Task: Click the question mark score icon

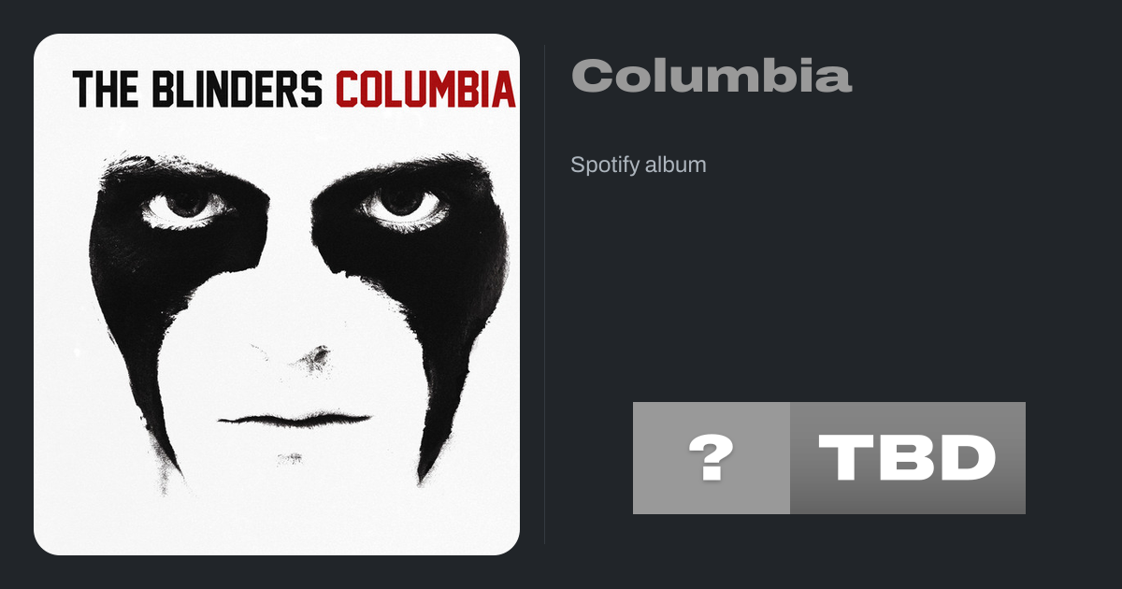Action: pyautogui.click(x=712, y=458)
